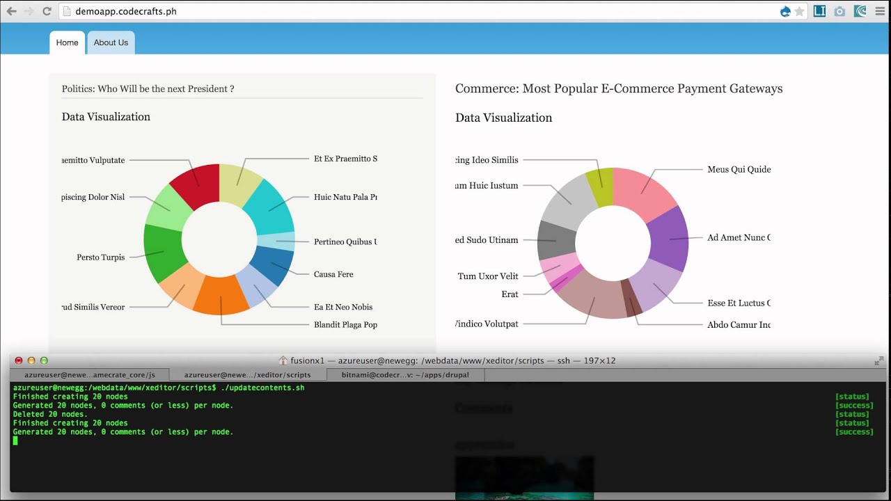Click the olive yellow slice in the Commerce chart
Viewport: 891px width, 501px height.
point(600,186)
